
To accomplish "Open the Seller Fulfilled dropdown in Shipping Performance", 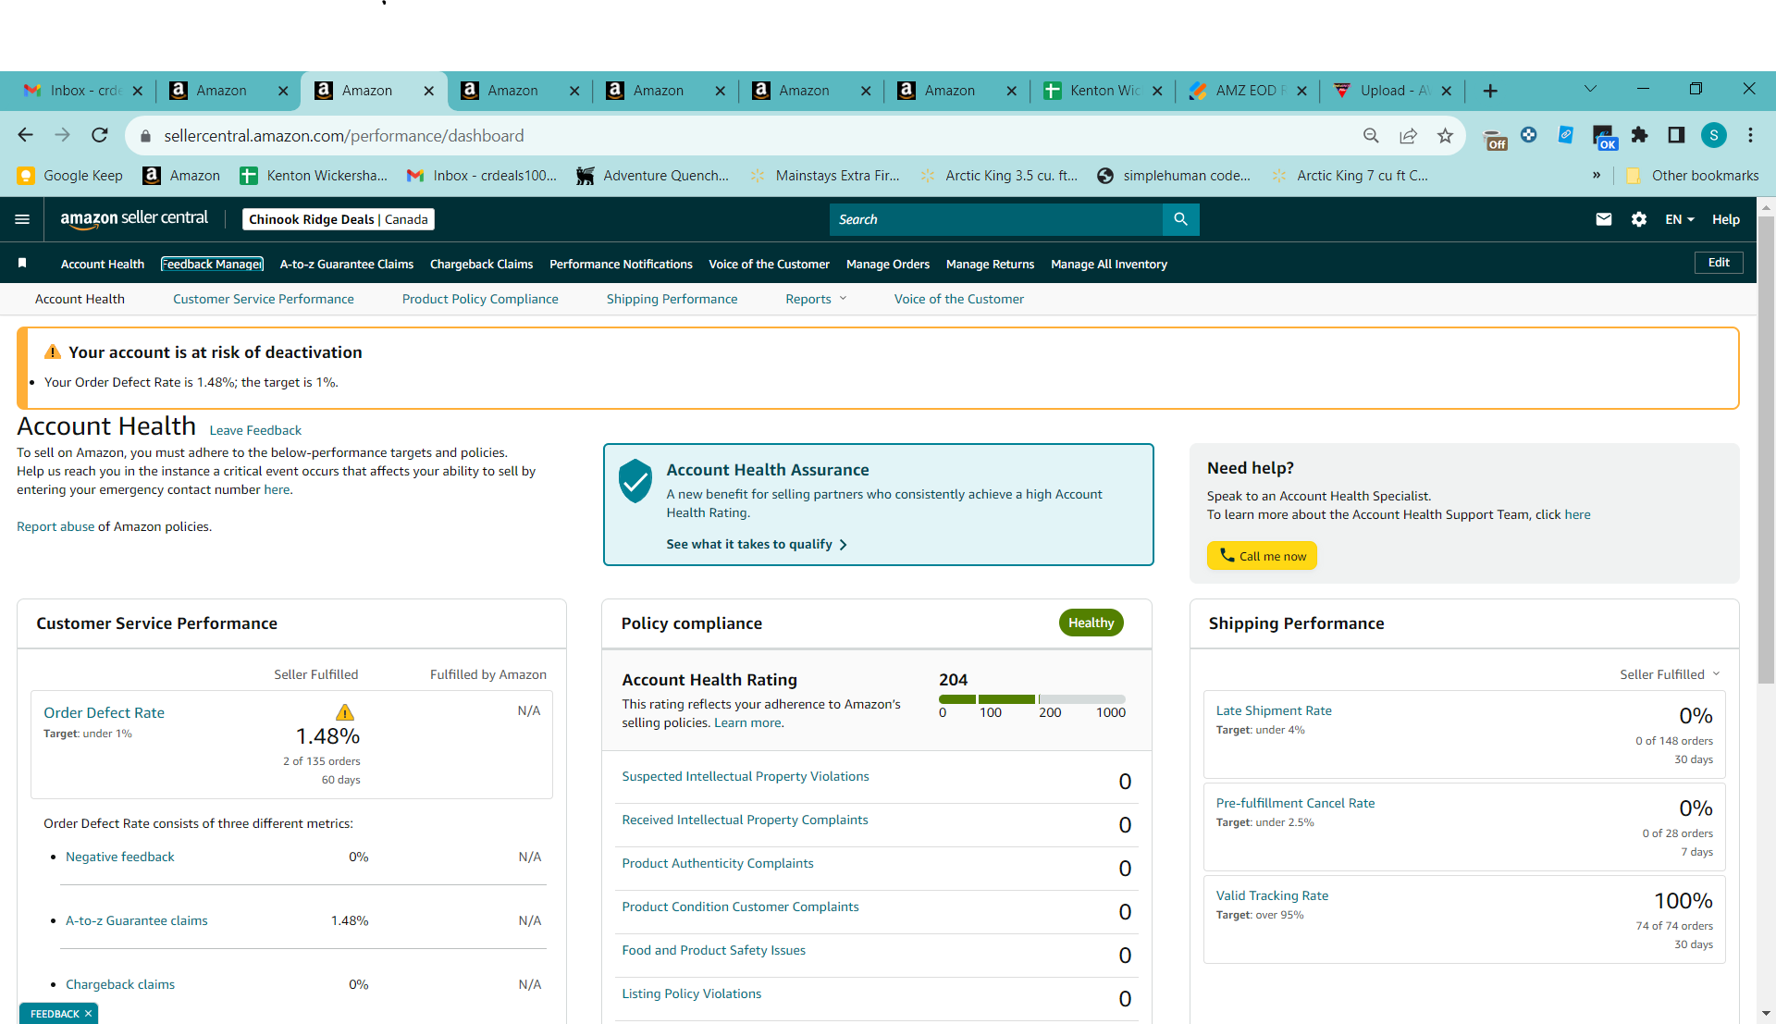I will (1670, 674).
